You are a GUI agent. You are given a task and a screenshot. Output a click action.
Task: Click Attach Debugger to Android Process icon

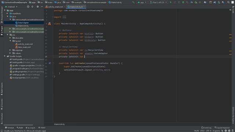pyautogui.click(x=196, y=2)
